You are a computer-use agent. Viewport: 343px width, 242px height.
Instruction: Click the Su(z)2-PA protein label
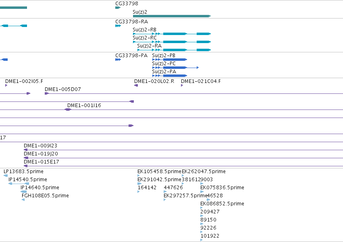pyautogui.click(x=164, y=72)
